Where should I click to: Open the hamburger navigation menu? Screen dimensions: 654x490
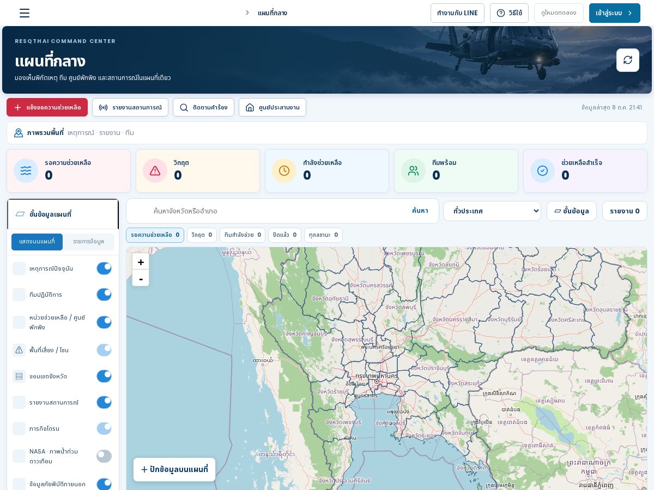pos(25,13)
